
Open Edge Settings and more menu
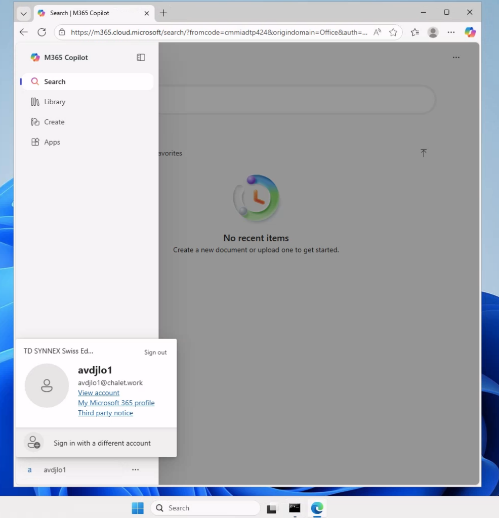(451, 32)
